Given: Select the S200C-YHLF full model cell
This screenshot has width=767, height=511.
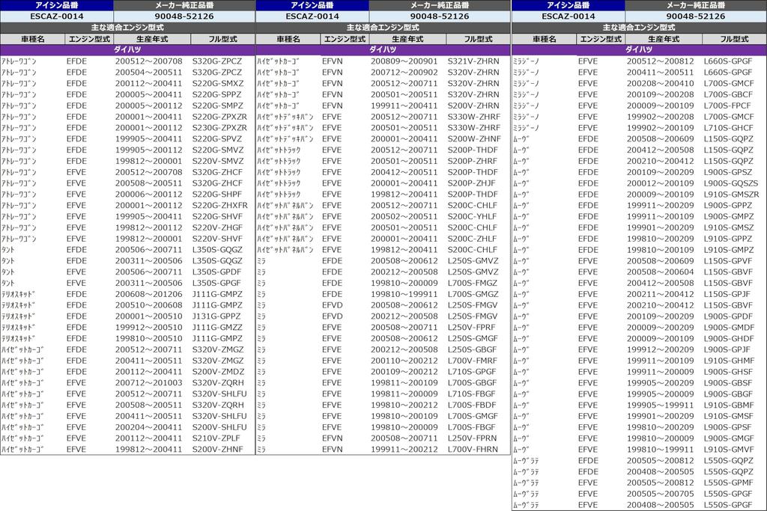Looking at the screenshot, I should [x=472, y=216].
